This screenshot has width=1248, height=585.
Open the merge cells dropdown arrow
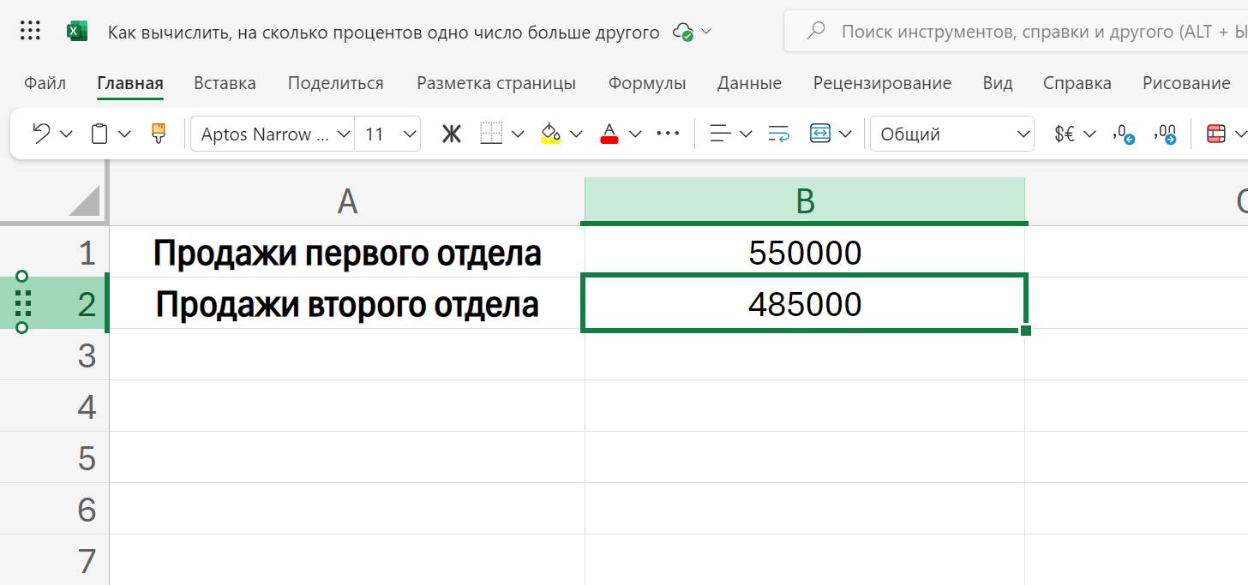[x=845, y=134]
